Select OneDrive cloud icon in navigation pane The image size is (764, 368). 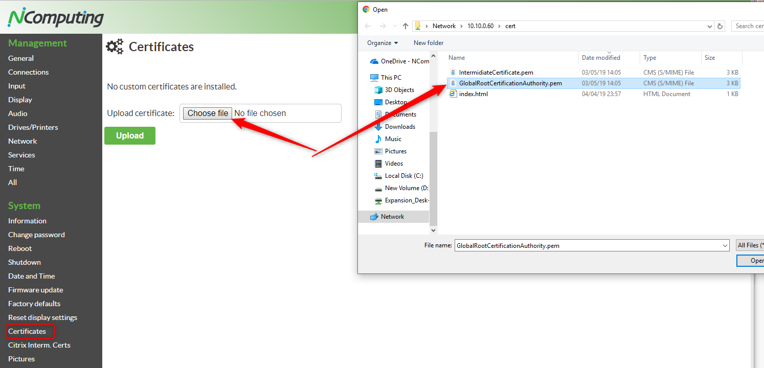point(374,61)
